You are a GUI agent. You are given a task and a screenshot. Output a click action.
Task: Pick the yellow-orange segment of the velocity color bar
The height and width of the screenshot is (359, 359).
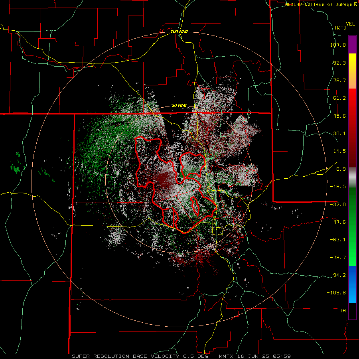tap(352, 71)
